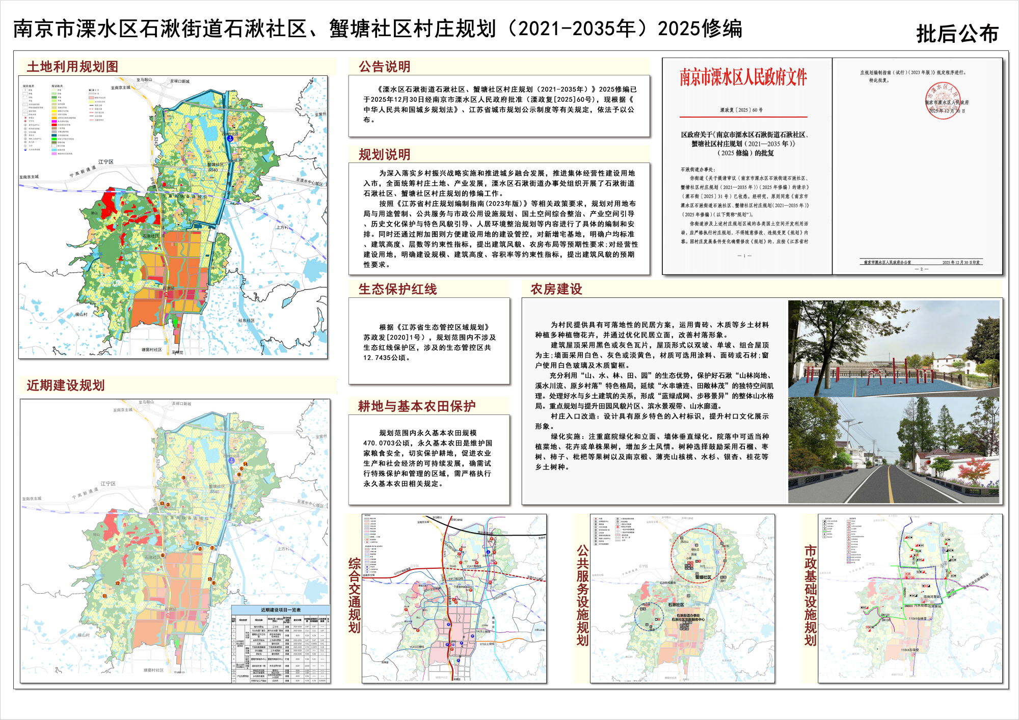Click the blue anchor marker on 近期建设规划 map
Screen dimensions: 1019x720
tap(231, 460)
